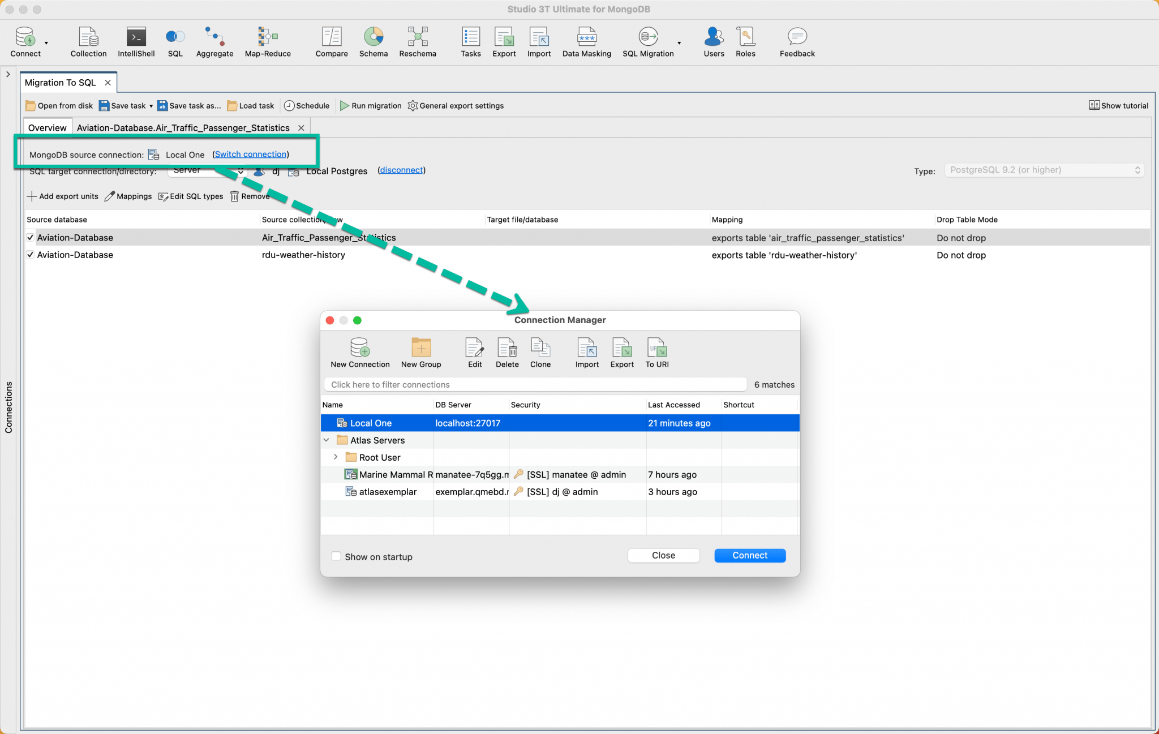Viewport: 1159px width, 734px height.
Task: Switch to the Overview tab
Action: (47, 128)
